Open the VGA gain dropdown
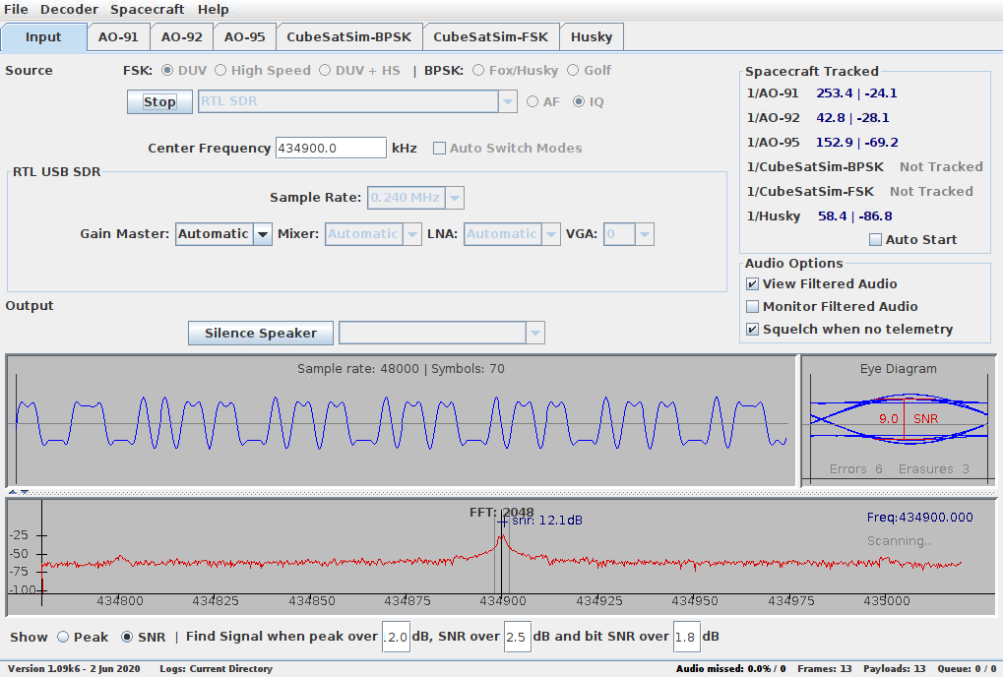 click(x=628, y=234)
